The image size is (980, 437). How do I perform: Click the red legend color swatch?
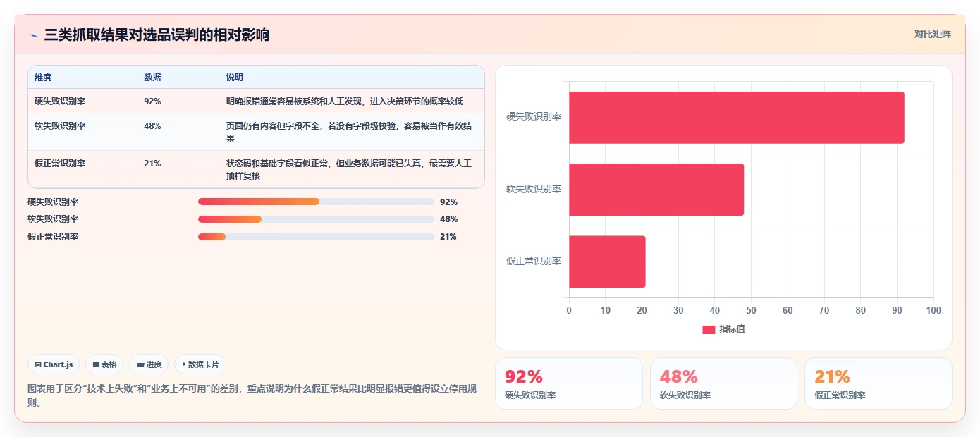[x=709, y=330]
